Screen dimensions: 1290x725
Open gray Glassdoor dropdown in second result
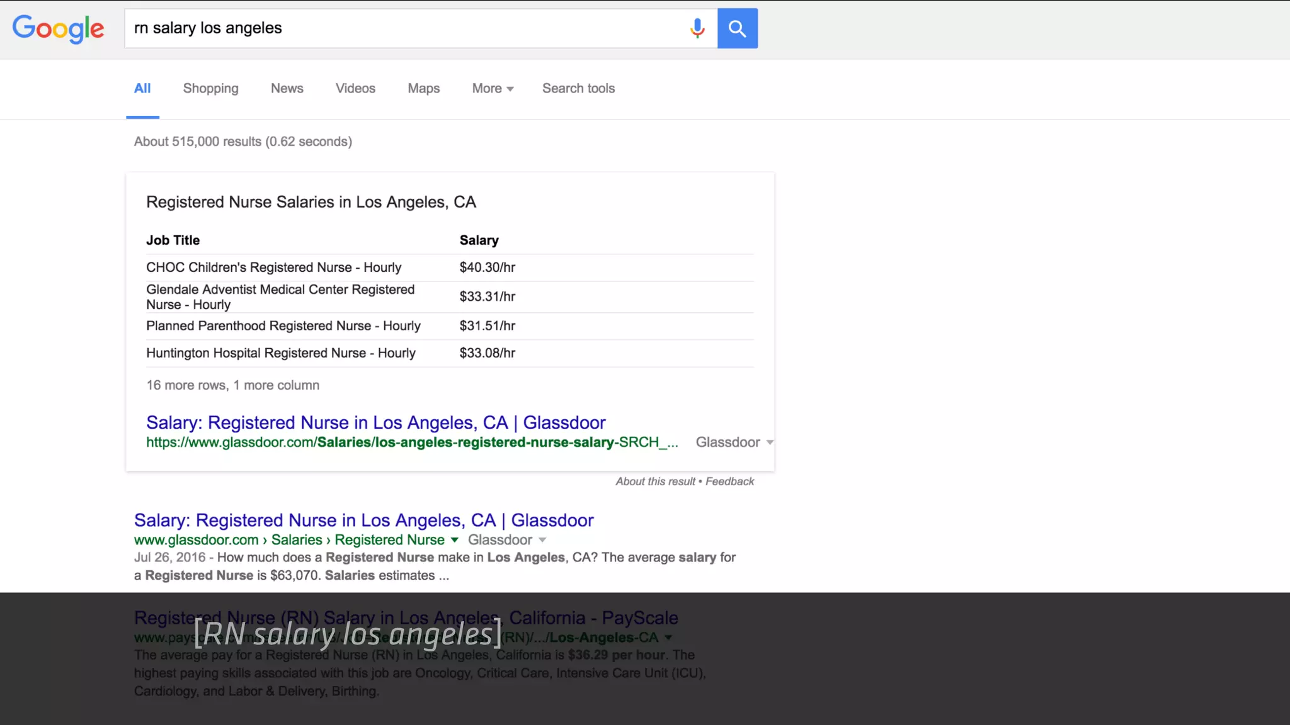point(542,540)
